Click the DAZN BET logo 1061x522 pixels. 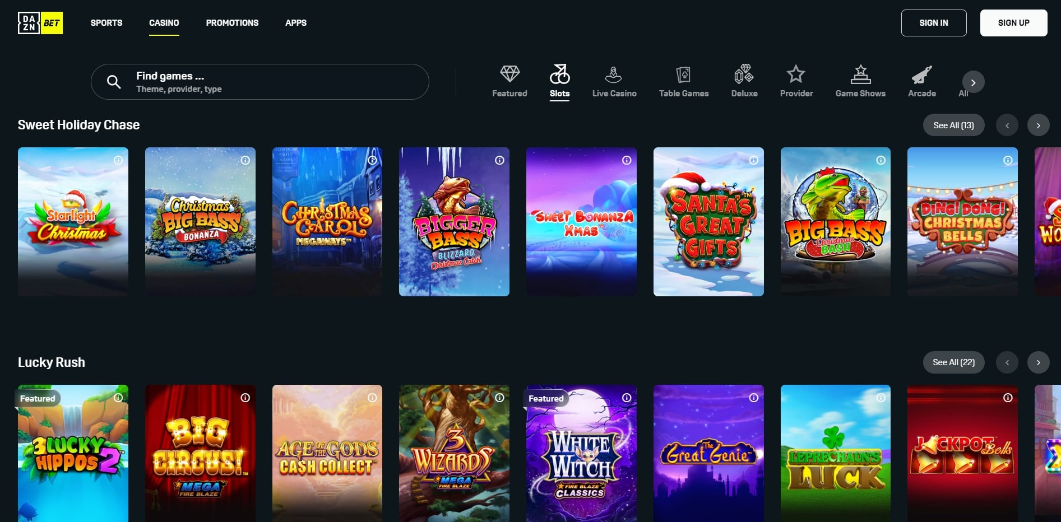tap(40, 23)
